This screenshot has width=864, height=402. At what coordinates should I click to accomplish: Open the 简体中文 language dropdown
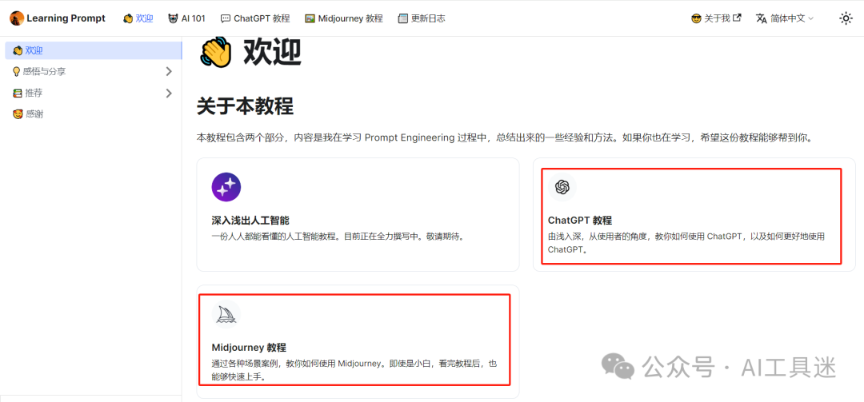click(785, 18)
